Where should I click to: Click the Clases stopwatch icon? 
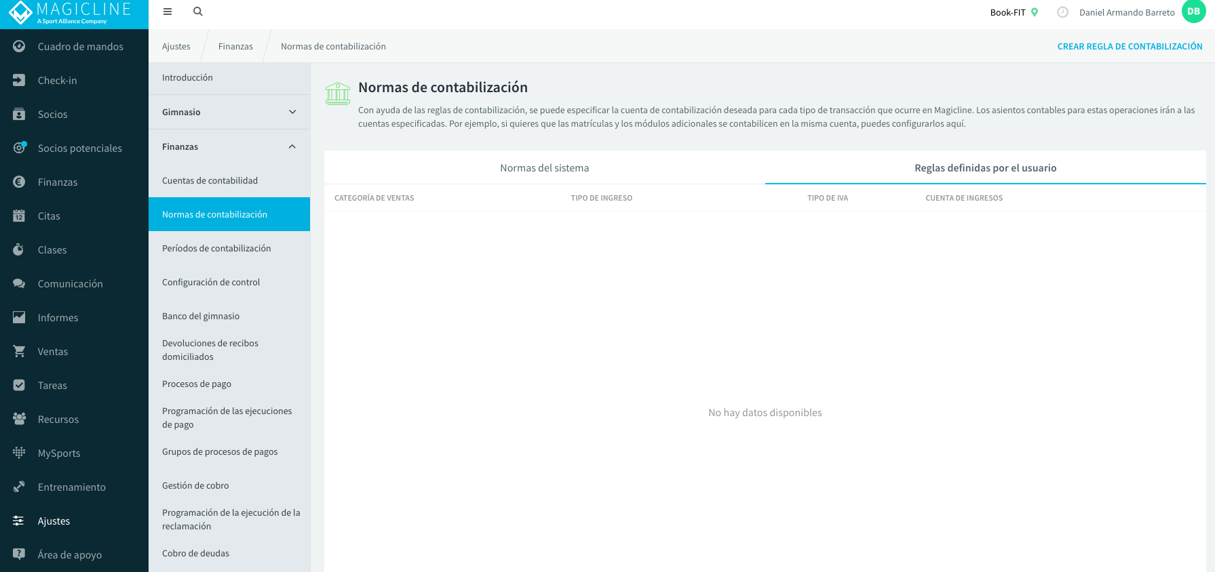pyautogui.click(x=19, y=249)
